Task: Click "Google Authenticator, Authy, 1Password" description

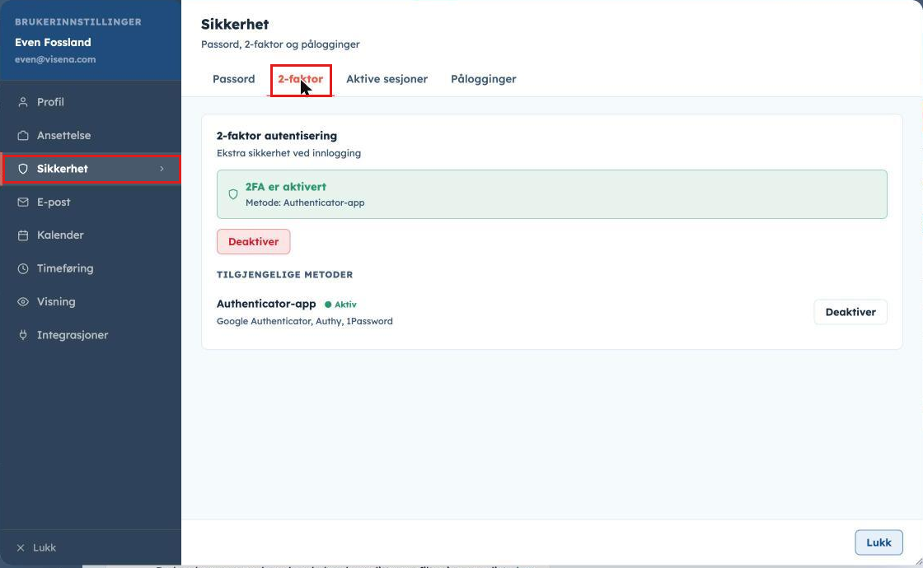Action: click(x=304, y=322)
